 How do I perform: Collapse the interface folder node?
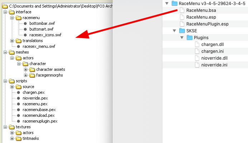[x=5, y=12]
